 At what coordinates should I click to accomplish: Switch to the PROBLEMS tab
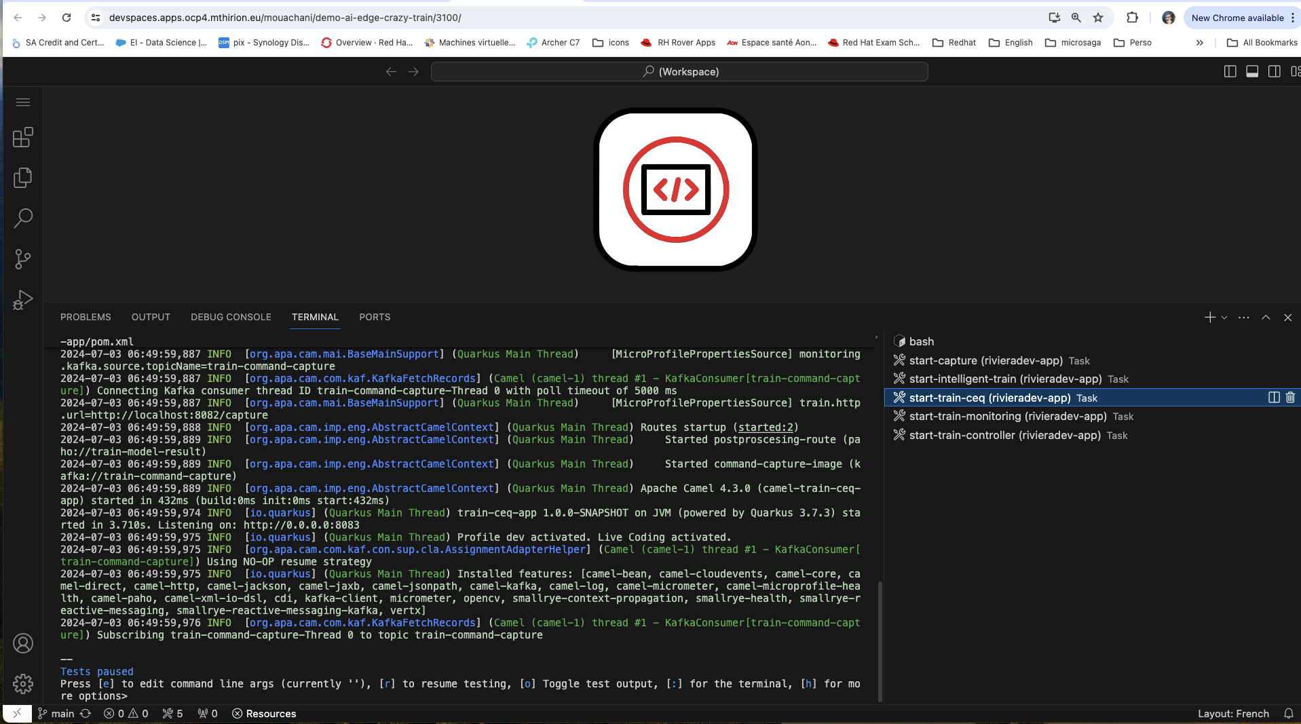[86, 317]
